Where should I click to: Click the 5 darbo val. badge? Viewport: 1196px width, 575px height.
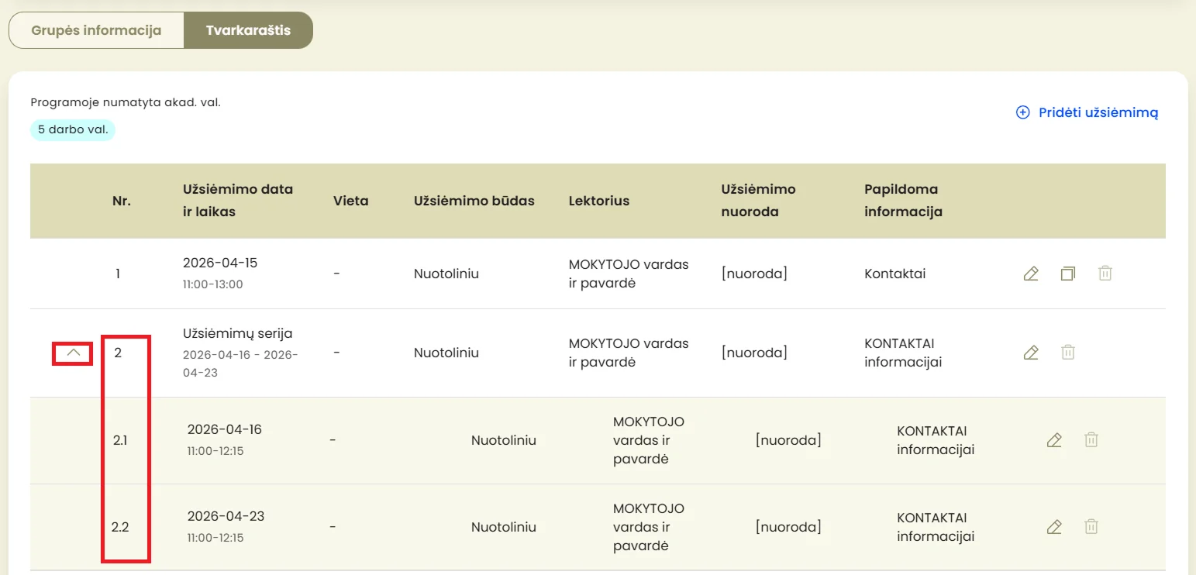click(x=73, y=129)
